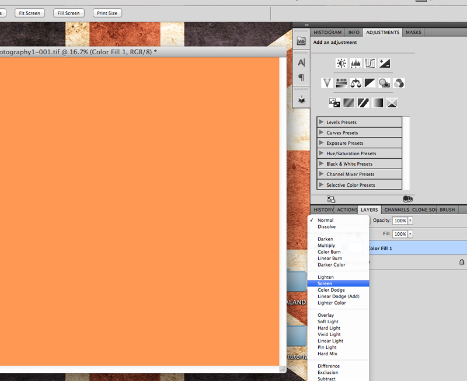Click the lock icon on Background layer
Viewport: 467px width, 381px height.
pyautogui.click(x=462, y=262)
